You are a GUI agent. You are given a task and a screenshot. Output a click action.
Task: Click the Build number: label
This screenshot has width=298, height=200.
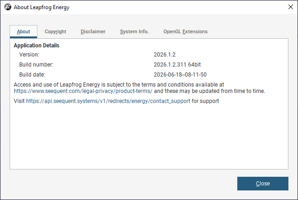pos(37,65)
